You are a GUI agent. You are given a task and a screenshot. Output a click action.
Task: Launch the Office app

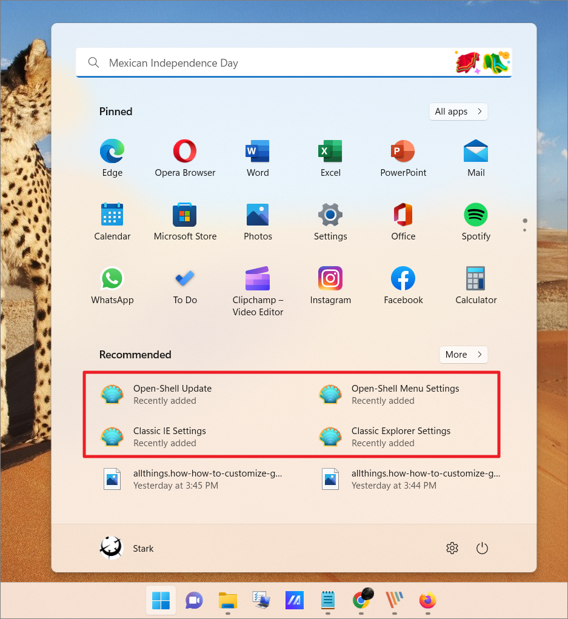pos(403,222)
